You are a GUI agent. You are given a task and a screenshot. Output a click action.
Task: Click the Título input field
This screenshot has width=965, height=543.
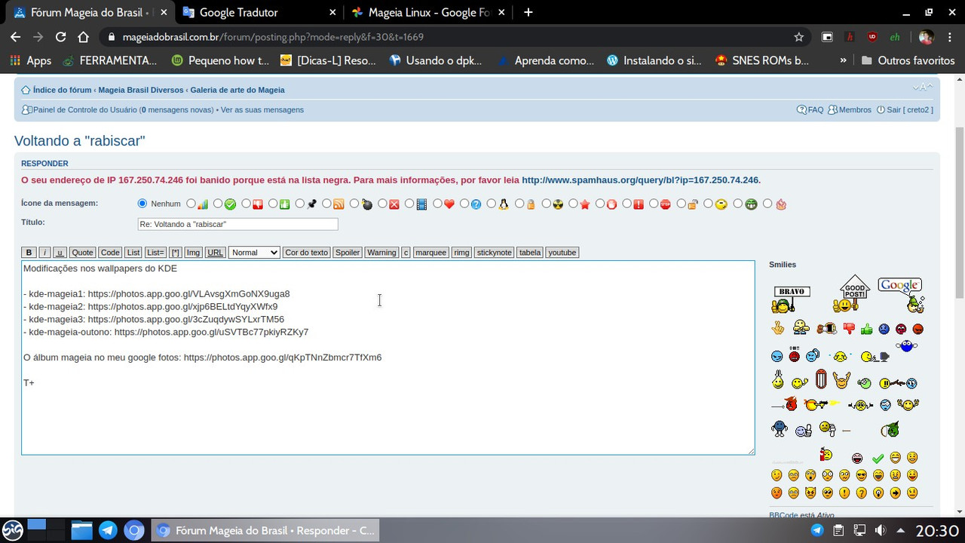click(237, 224)
